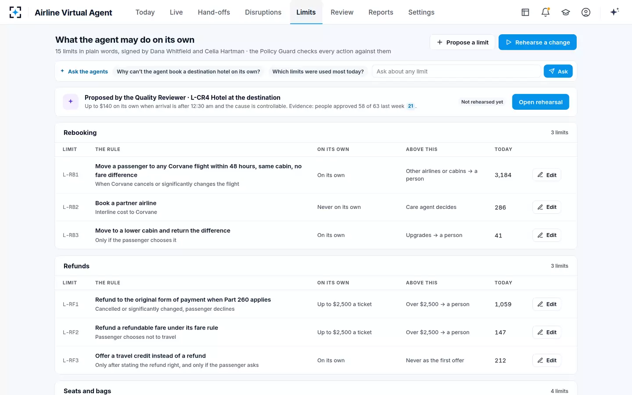
Task: Click Propose a limit
Action: (x=462, y=42)
